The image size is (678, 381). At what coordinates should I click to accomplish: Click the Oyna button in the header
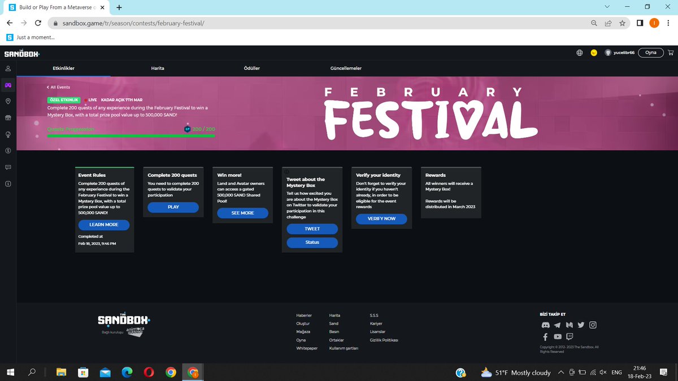tap(651, 52)
